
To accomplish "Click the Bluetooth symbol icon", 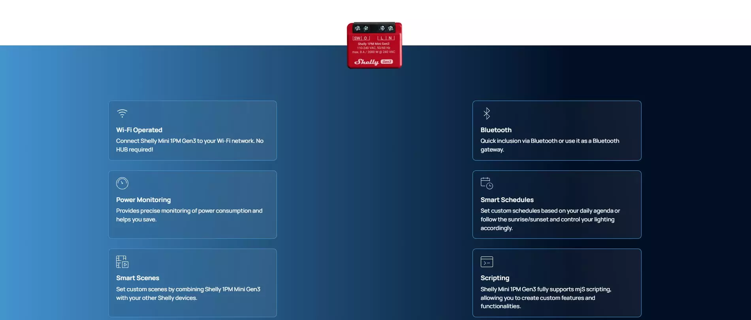I will coord(487,114).
